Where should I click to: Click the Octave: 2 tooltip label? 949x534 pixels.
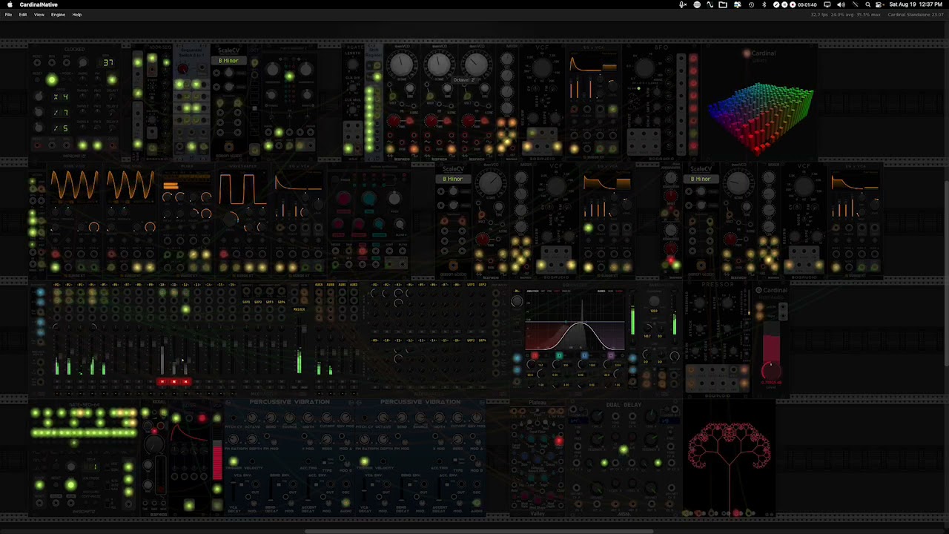pyautogui.click(x=463, y=79)
